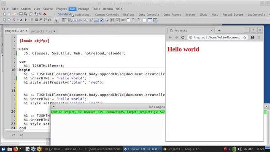Open the File menu
This screenshot has height=152, width=270.
[5, 9]
